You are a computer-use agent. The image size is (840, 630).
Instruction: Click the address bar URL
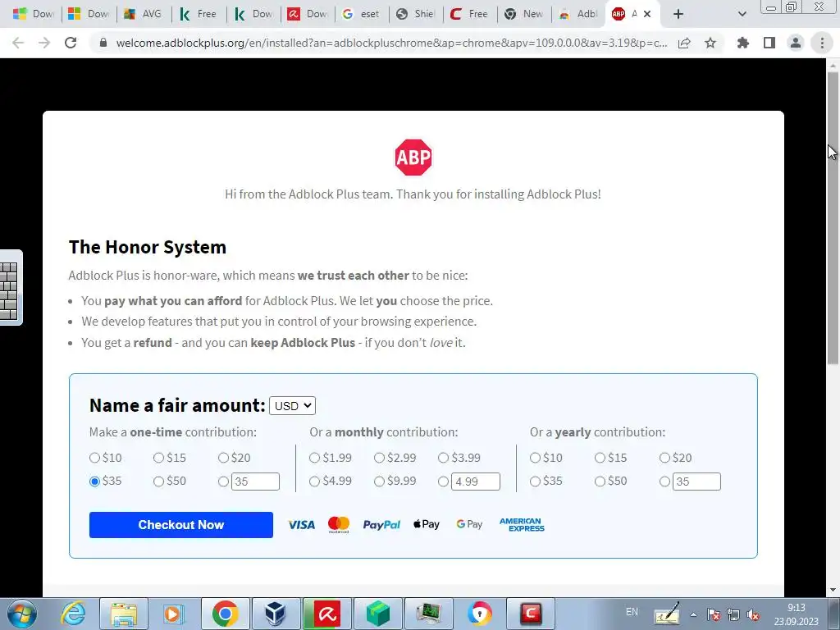(391, 43)
